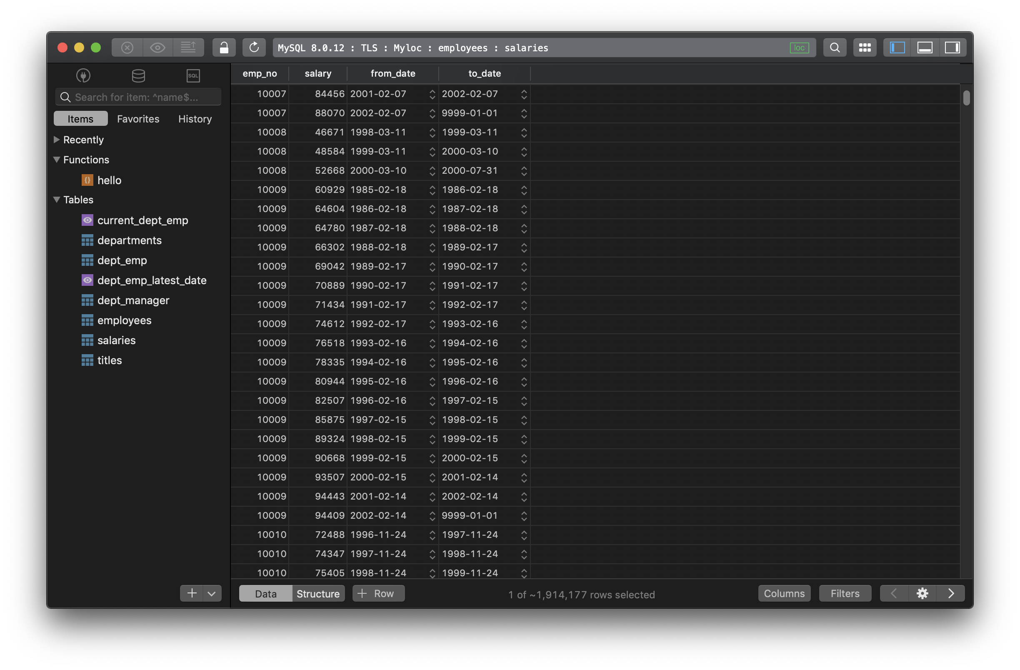Click the lock/security icon

coord(223,46)
